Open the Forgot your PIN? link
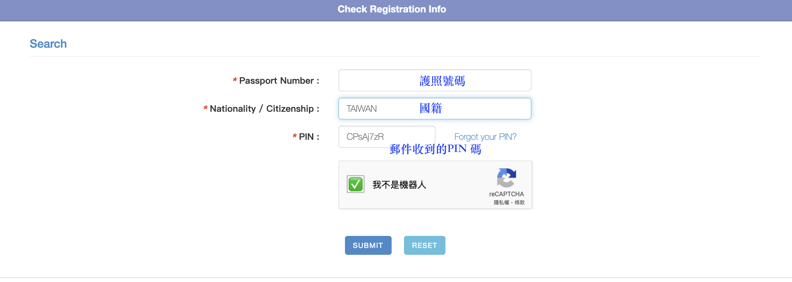 tap(485, 137)
